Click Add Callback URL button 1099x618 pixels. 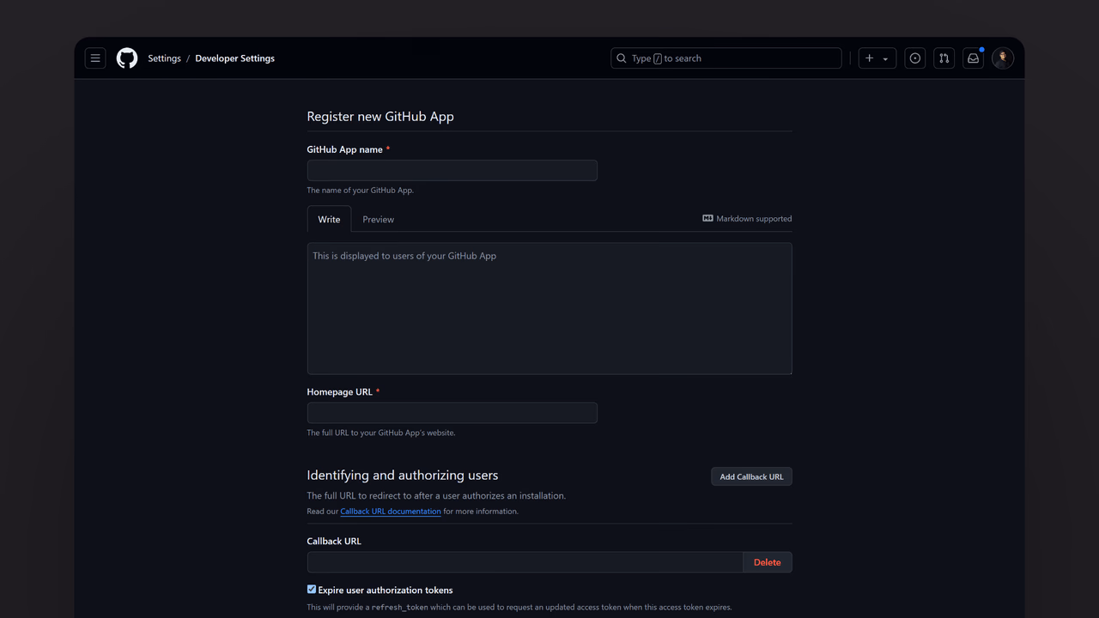[x=751, y=476]
